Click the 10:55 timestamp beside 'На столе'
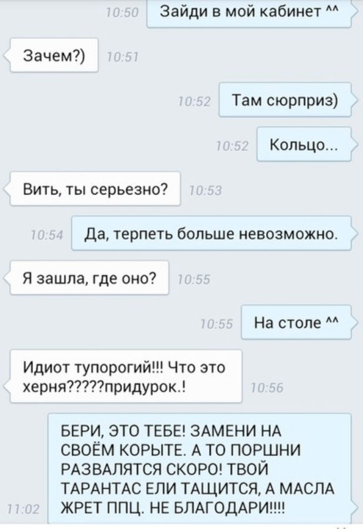The image size is (363, 529). [x=217, y=324]
